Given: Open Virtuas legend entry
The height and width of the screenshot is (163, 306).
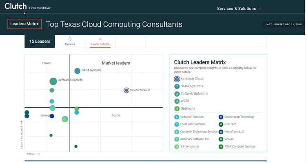Looking at the screenshot, I should click(229, 139).
